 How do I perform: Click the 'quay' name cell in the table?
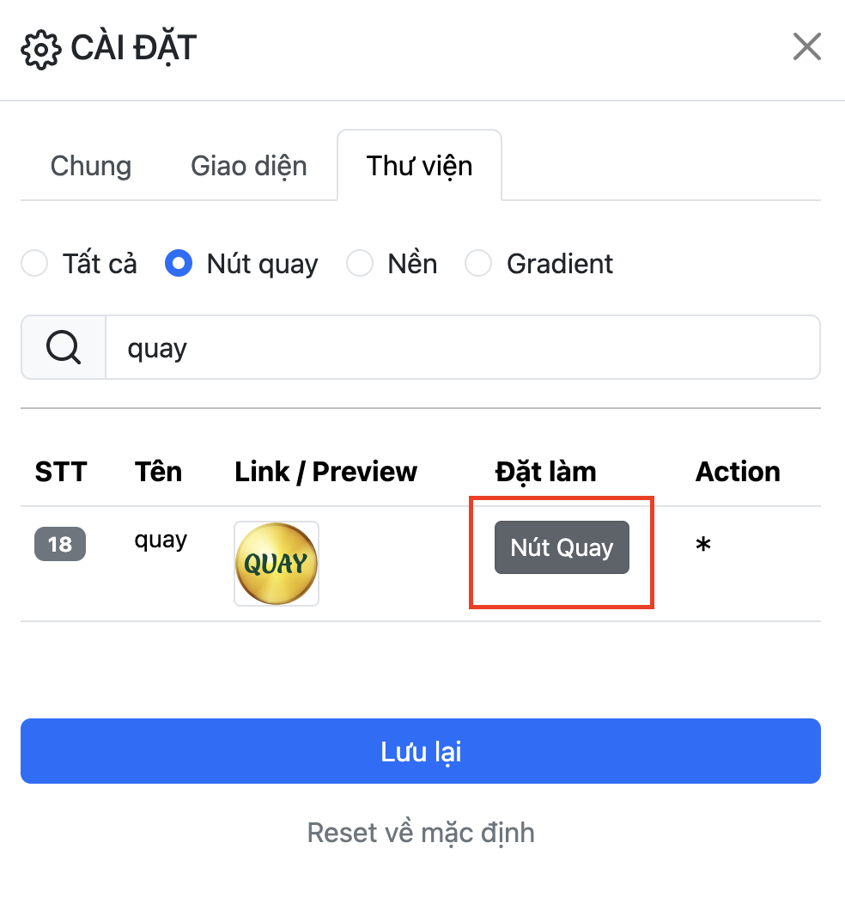(x=160, y=540)
